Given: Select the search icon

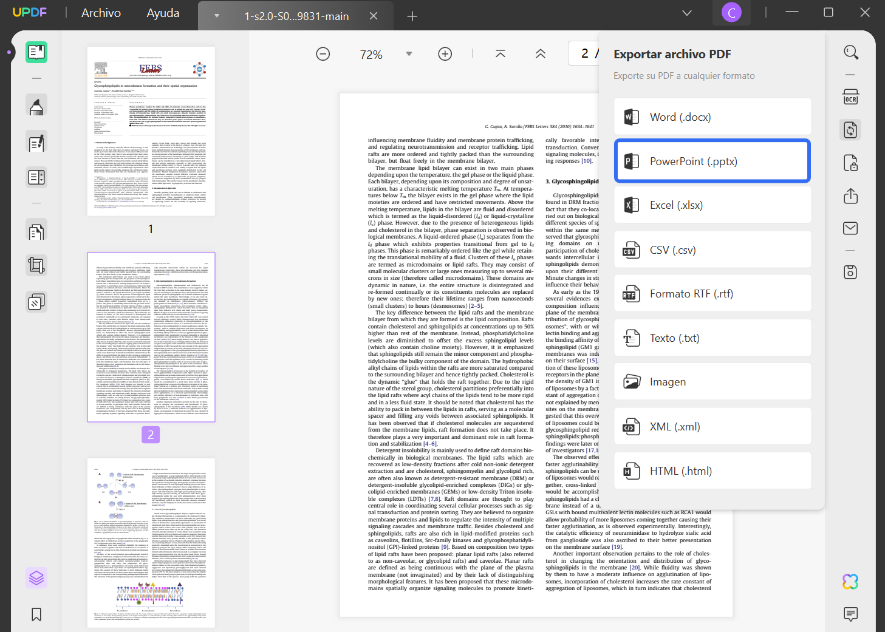Looking at the screenshot, I should point(850,52).
